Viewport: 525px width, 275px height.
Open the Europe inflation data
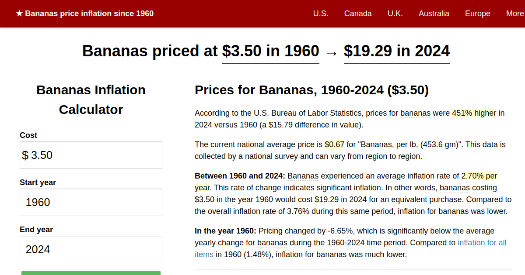click(477, 14)
